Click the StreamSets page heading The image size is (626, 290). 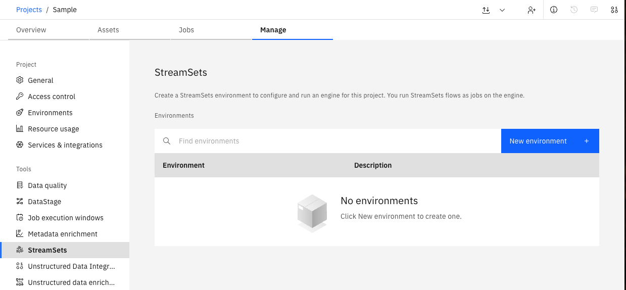click(181, 72)
